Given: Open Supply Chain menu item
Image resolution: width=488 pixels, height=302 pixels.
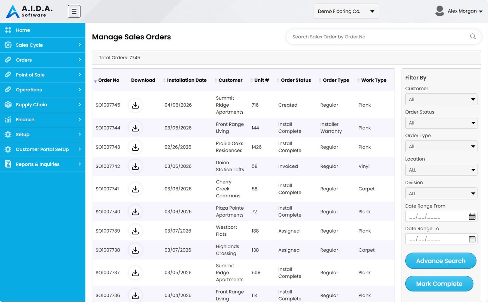Looking at the screenshot, I should [43, 105].
